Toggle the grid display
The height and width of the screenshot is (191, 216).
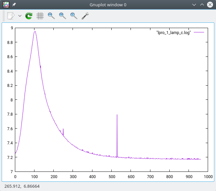point(40,16)
